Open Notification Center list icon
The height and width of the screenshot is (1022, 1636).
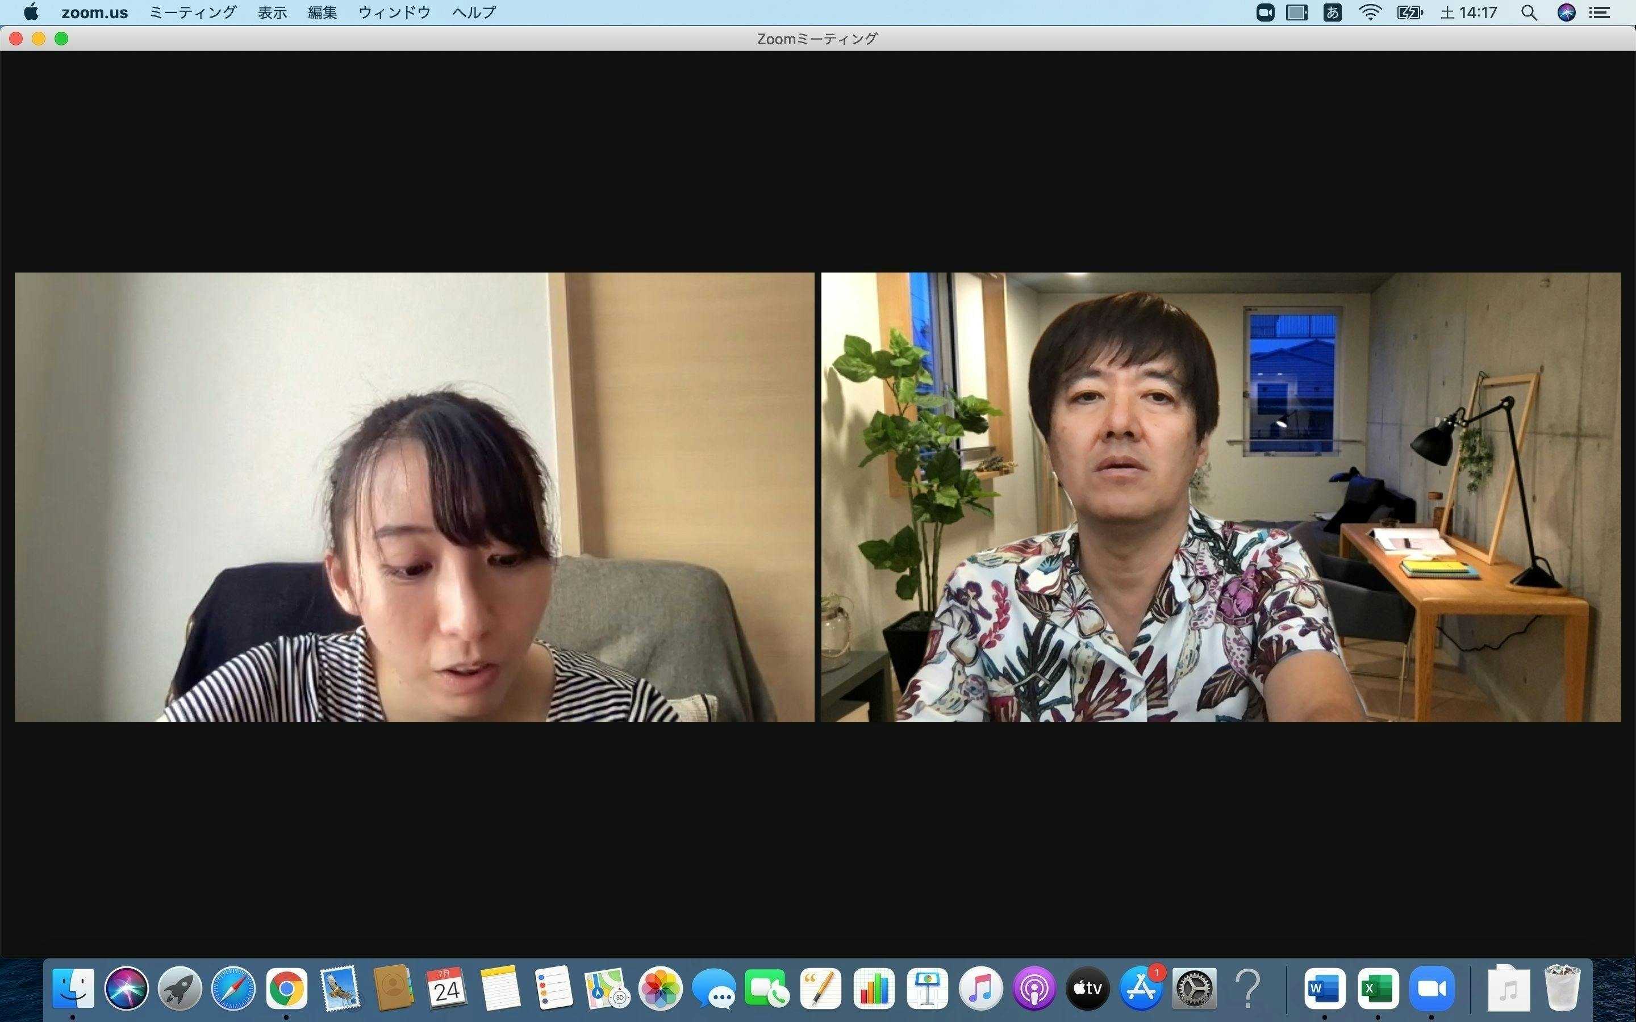tap(1600, 12)
